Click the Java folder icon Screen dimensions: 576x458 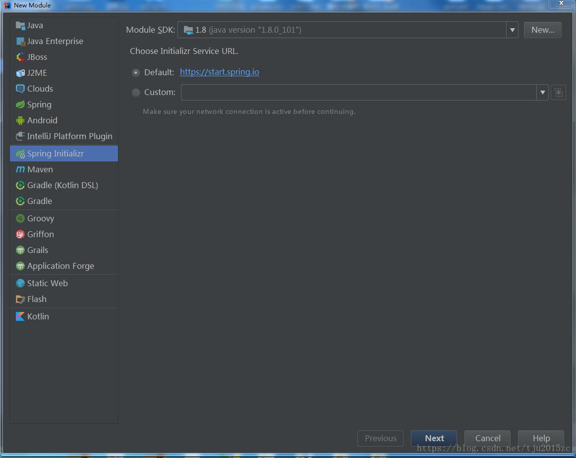pos(20,25)
